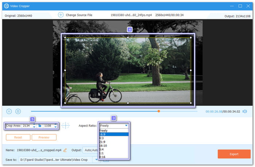Click the Video Cropper app logo icon
The width and height of the screenshot is (255, 167).
coord(7,6)
